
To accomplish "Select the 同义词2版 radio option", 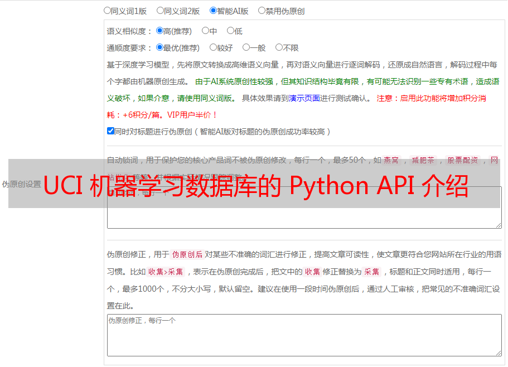I will tap(161, 11).
